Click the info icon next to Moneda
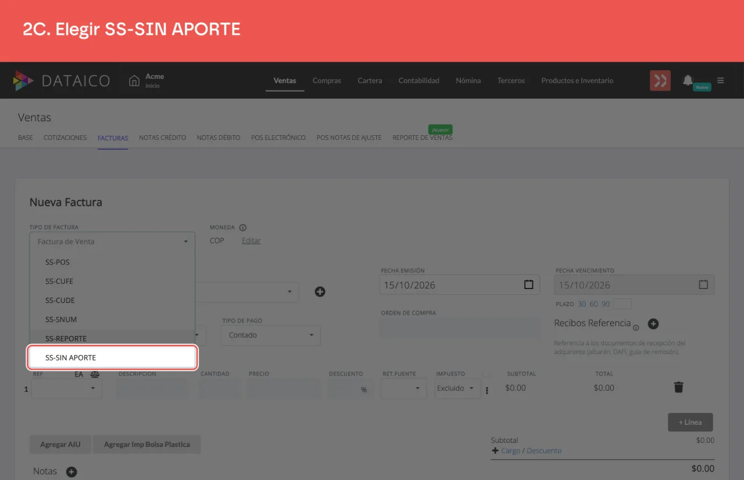This screenshot has width=744, height=480. point(243,228)
